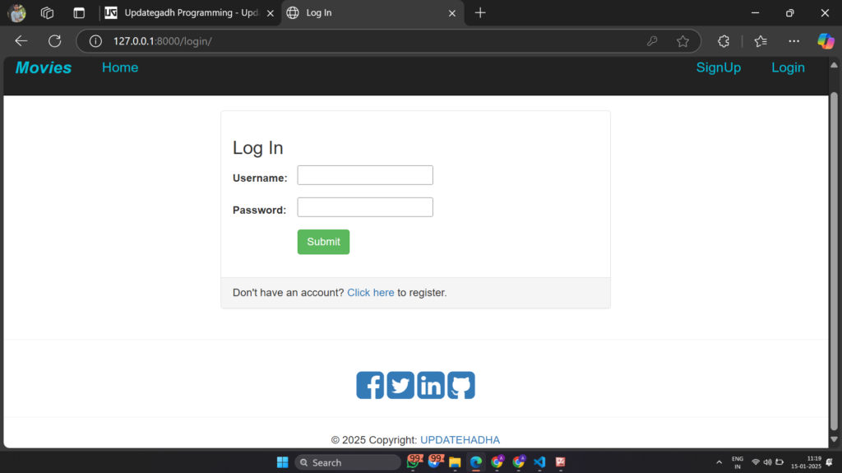Open the workspaces icon
This screenshot has width=842, height=473.
coord(47,13)
